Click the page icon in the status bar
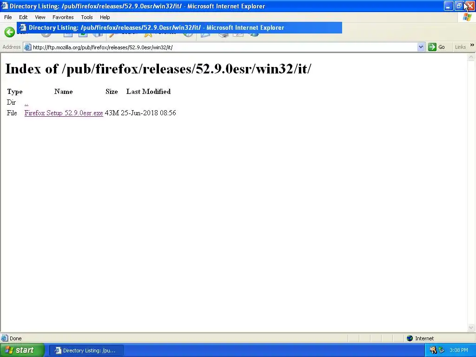The width and height of the screenshot is (476, 357). coord(4,338)
